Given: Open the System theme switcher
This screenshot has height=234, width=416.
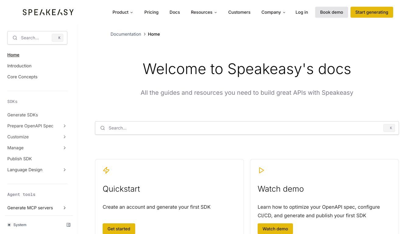Looking at the screenshot, I should [17, 225].
